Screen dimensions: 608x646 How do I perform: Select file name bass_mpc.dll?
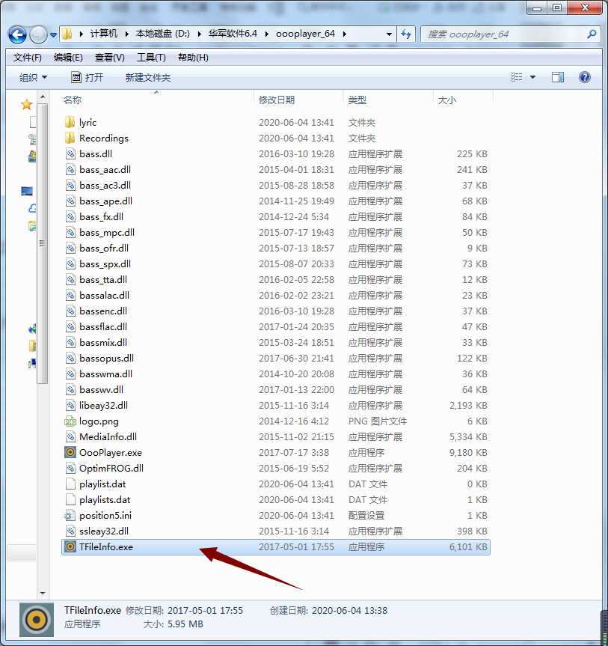coord(107,232)
